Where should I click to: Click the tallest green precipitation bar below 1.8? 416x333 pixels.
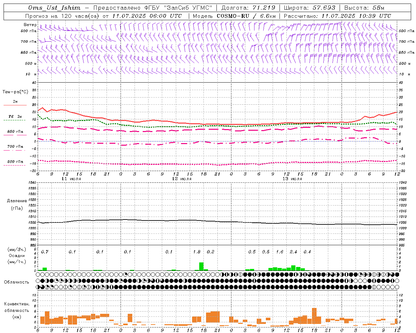[201, 266]
